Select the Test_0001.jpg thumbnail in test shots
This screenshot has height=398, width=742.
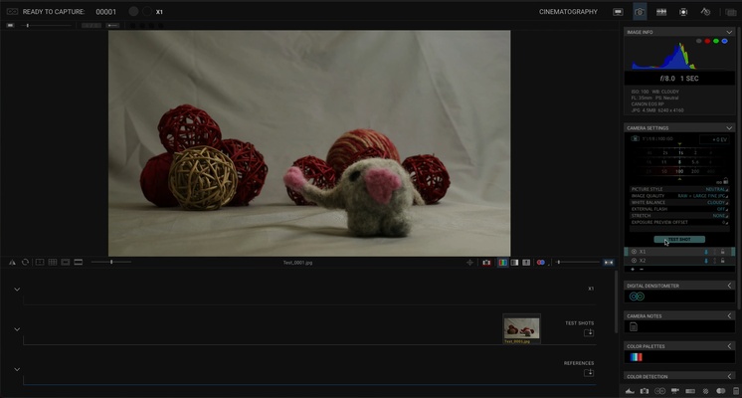(x=521, y=328)
